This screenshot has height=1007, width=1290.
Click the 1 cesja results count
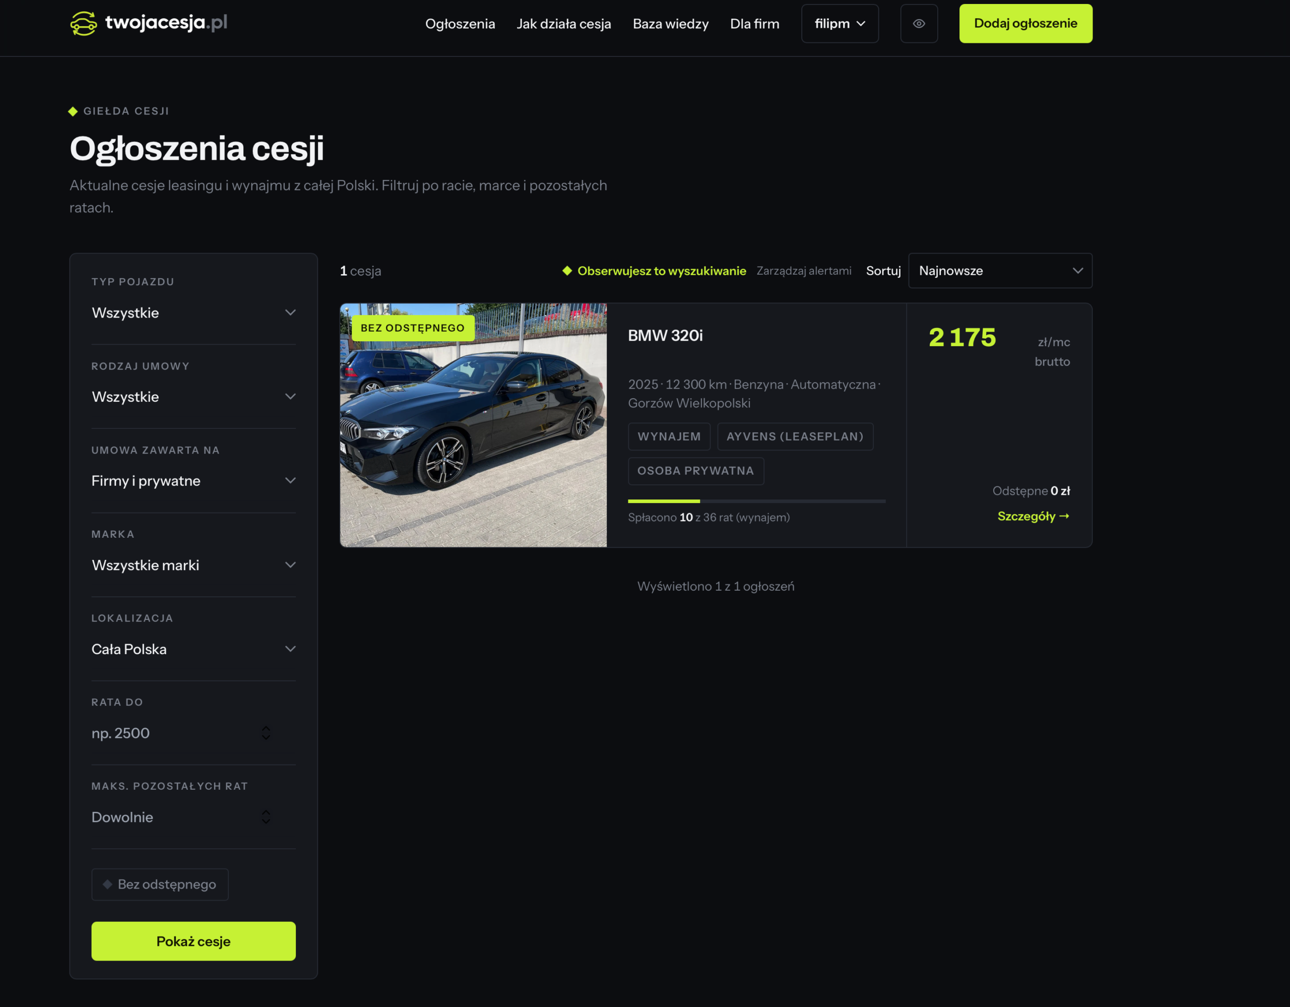[360, 271]
